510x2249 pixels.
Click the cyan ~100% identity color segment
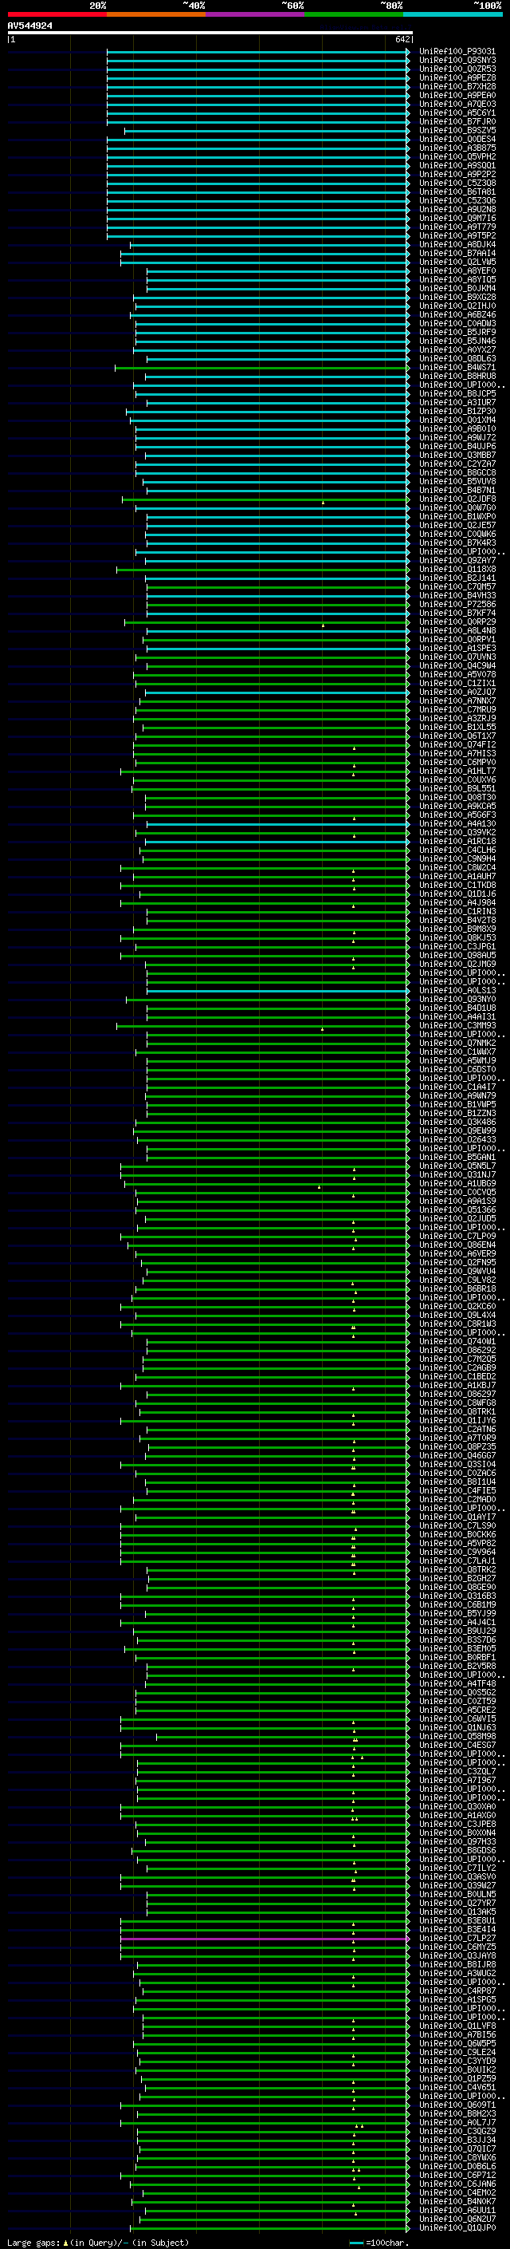(453, 14)
